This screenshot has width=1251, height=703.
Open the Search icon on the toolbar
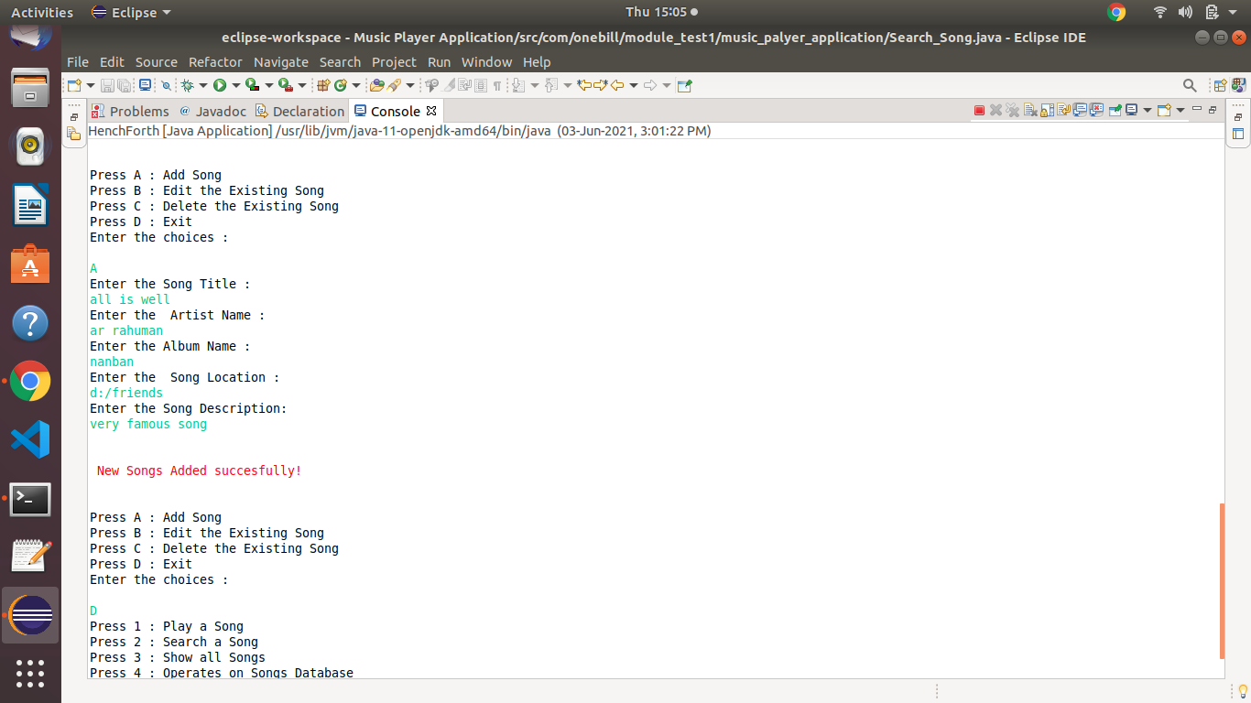[x=1190, y=84]
